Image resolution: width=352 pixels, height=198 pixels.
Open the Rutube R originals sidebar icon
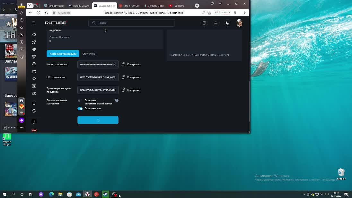(x=34, y=86)
